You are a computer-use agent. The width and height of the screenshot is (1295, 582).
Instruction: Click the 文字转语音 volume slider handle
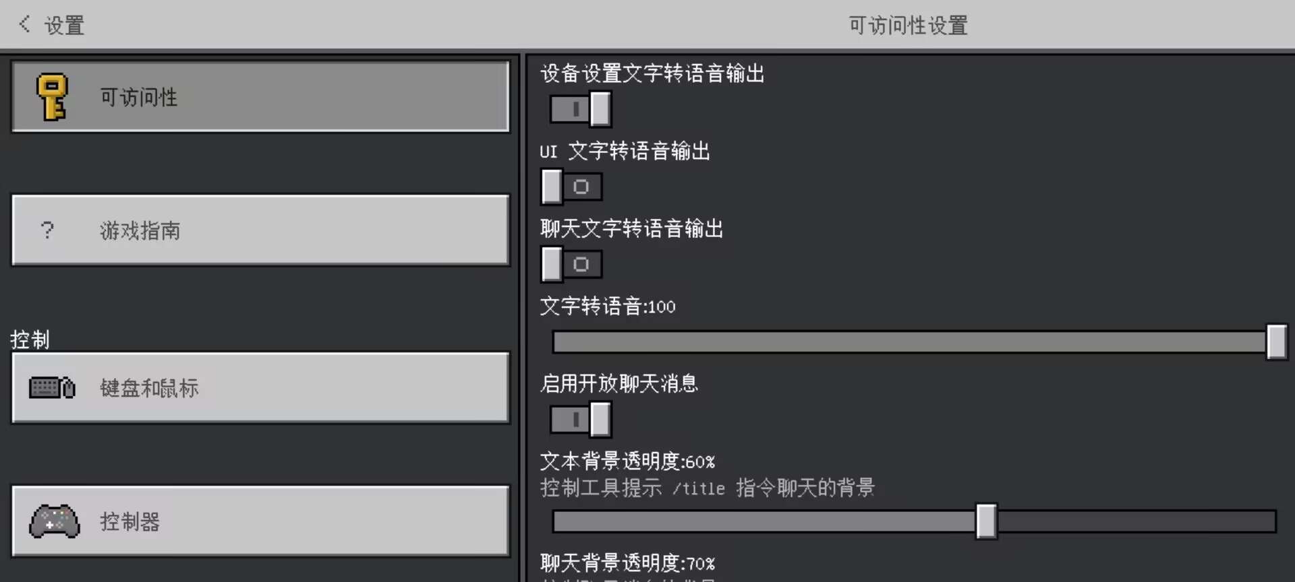[1276, 342]
